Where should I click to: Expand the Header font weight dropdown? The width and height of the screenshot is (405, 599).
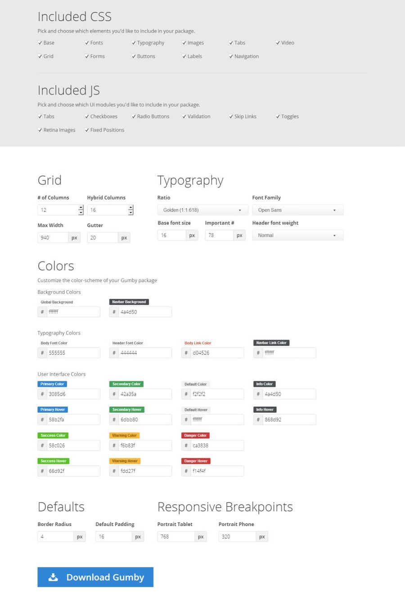click(x=297, y=235)
